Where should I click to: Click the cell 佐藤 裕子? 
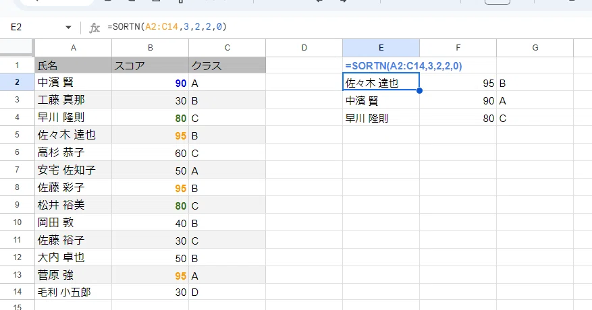click(74, 240)
